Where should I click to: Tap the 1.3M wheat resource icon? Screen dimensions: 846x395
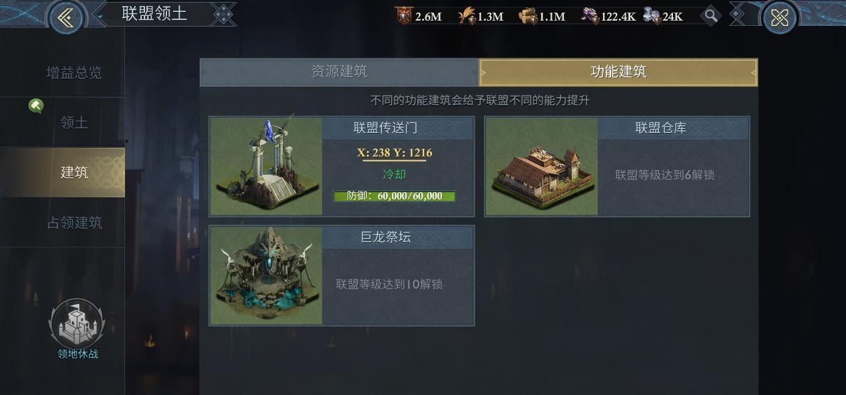[467, 15]
